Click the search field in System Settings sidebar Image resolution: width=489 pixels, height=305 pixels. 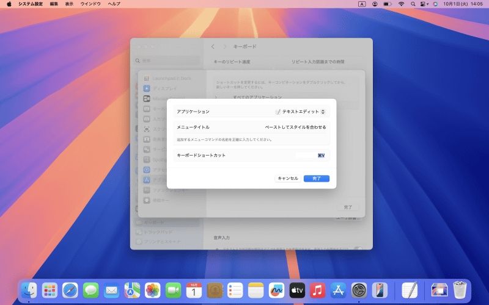[167, 60]
